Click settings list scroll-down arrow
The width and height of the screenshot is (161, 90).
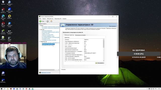coord(104,60)
